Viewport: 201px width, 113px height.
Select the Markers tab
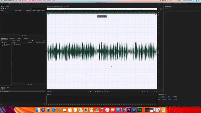click(x=19, y=38)
